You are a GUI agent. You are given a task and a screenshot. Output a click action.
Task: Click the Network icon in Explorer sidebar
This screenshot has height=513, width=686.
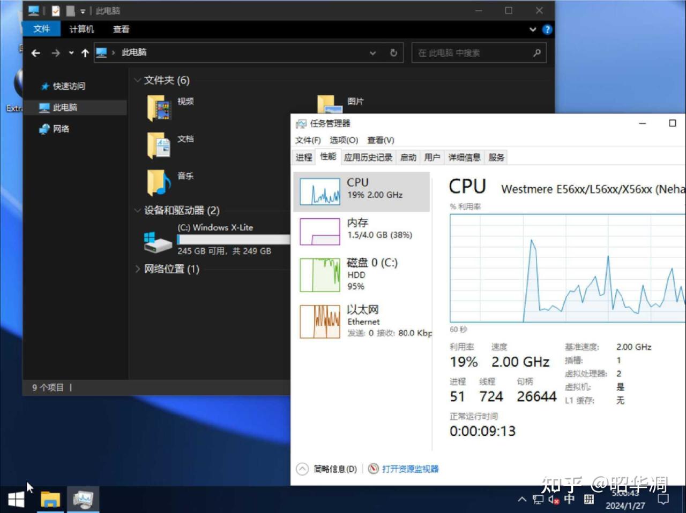click(44, 129)
